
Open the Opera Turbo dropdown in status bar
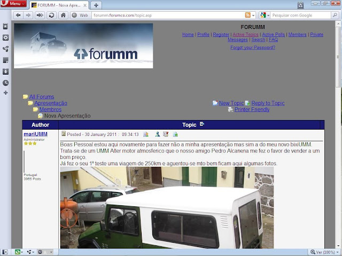45,252
